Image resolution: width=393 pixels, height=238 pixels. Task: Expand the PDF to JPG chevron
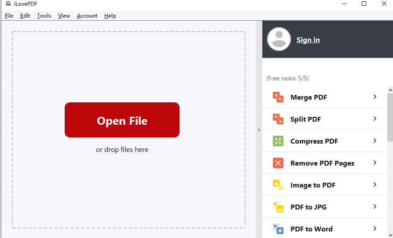375,206
